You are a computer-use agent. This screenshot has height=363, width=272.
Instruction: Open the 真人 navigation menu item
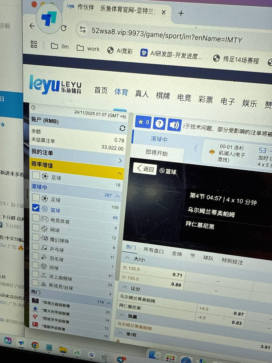142,94
